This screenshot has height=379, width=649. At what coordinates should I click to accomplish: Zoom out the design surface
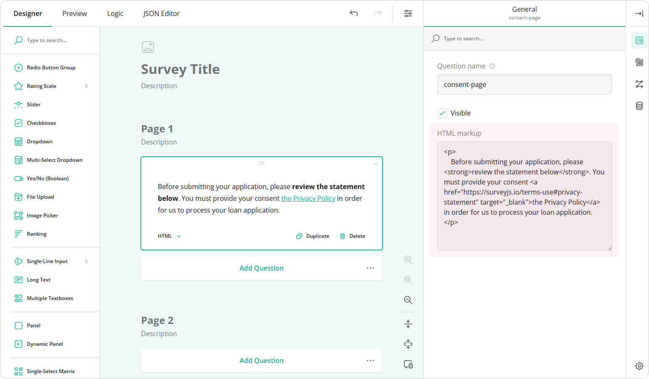(x=407, y=300)
